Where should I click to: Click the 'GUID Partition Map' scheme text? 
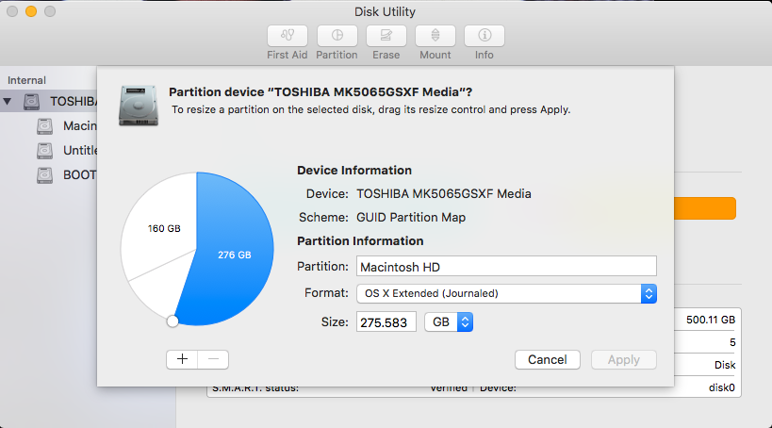click(411, 217)
